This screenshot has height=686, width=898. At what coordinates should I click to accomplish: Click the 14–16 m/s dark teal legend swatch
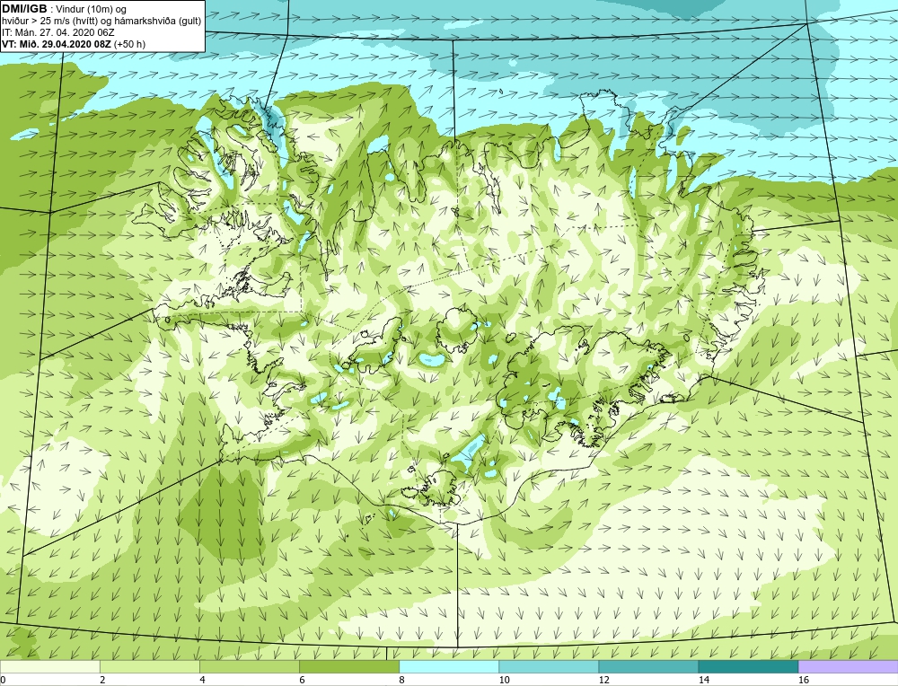(748, 666)
